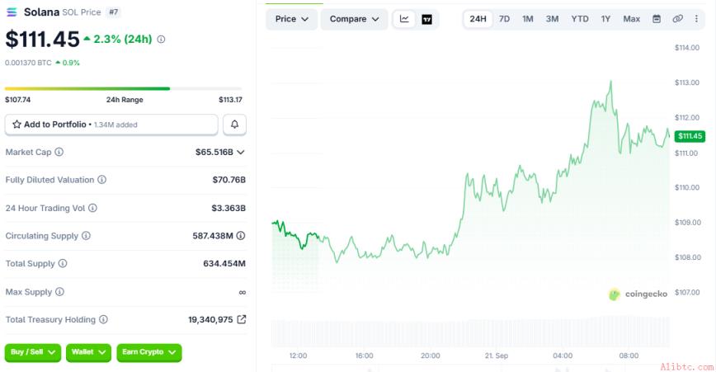The width and height of the screenshot is (716, 372).
Task: Switch to TradingView chart icon
Action: coord(427,19)
